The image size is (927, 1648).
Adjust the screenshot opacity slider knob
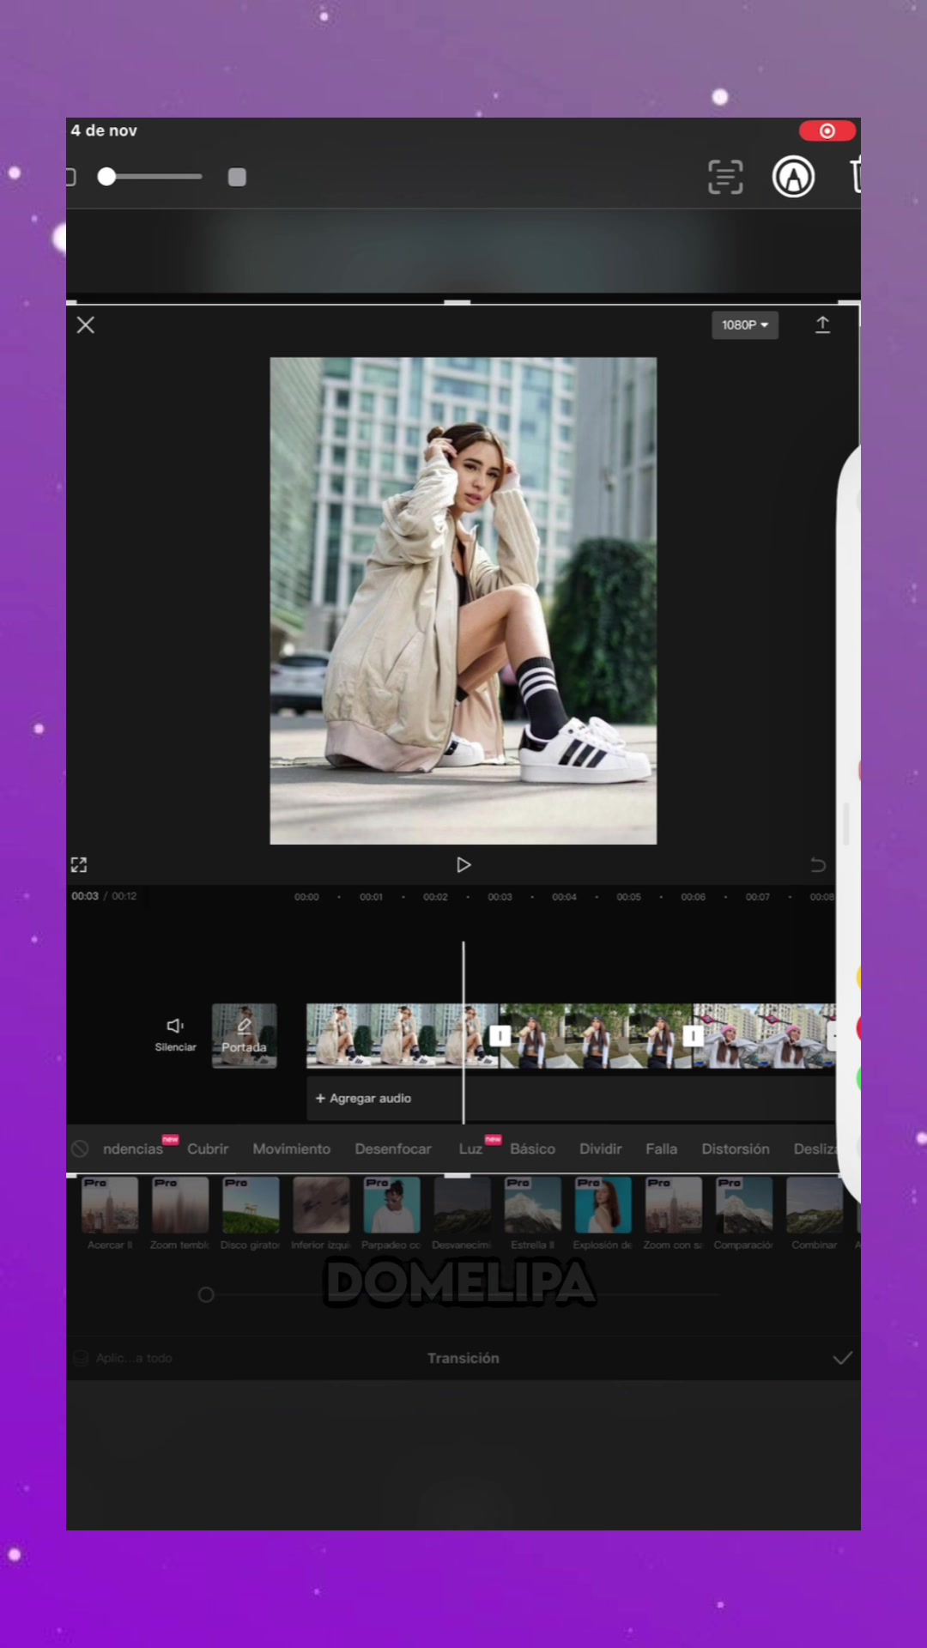click(106, 177)
